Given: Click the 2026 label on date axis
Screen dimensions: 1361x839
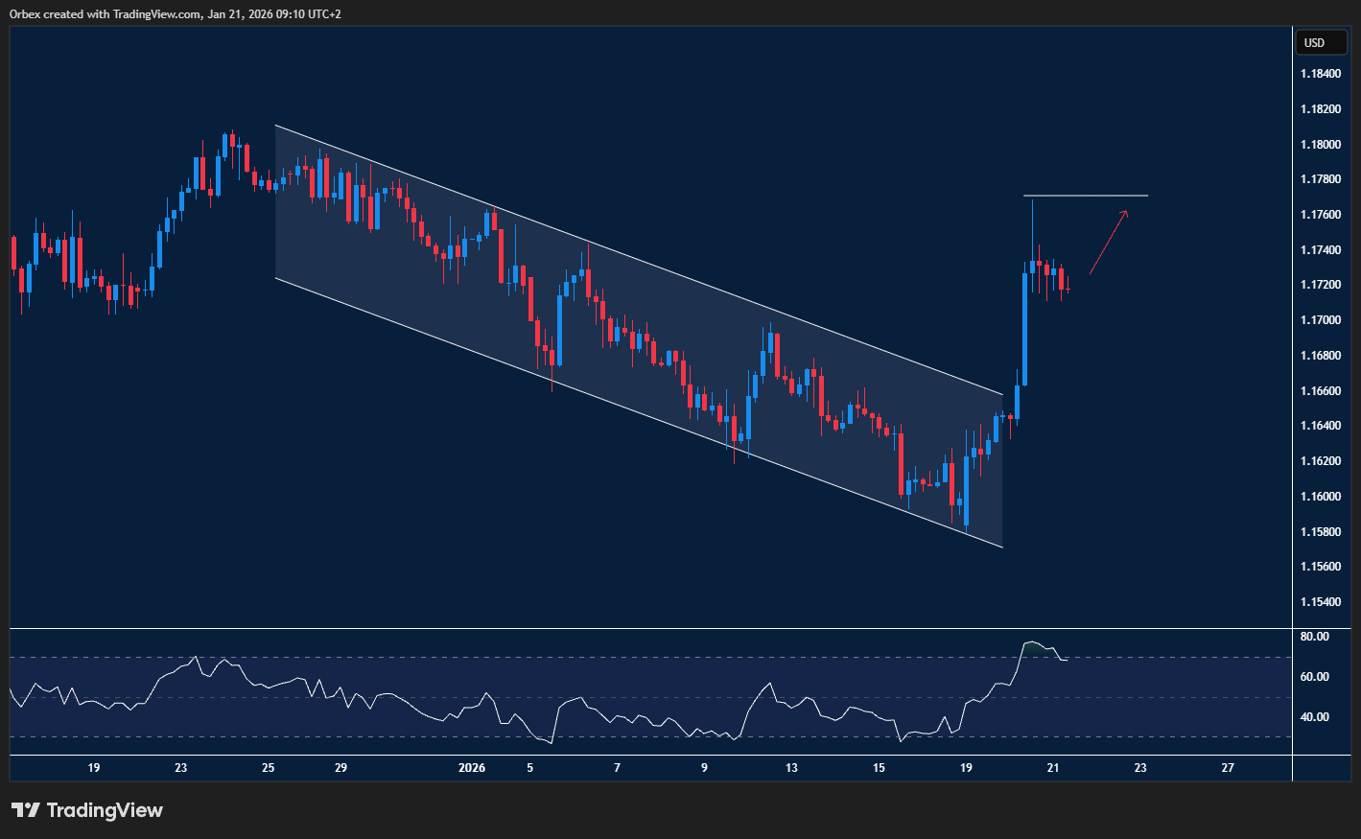Looking at the screenshot, I should (472, 767).
